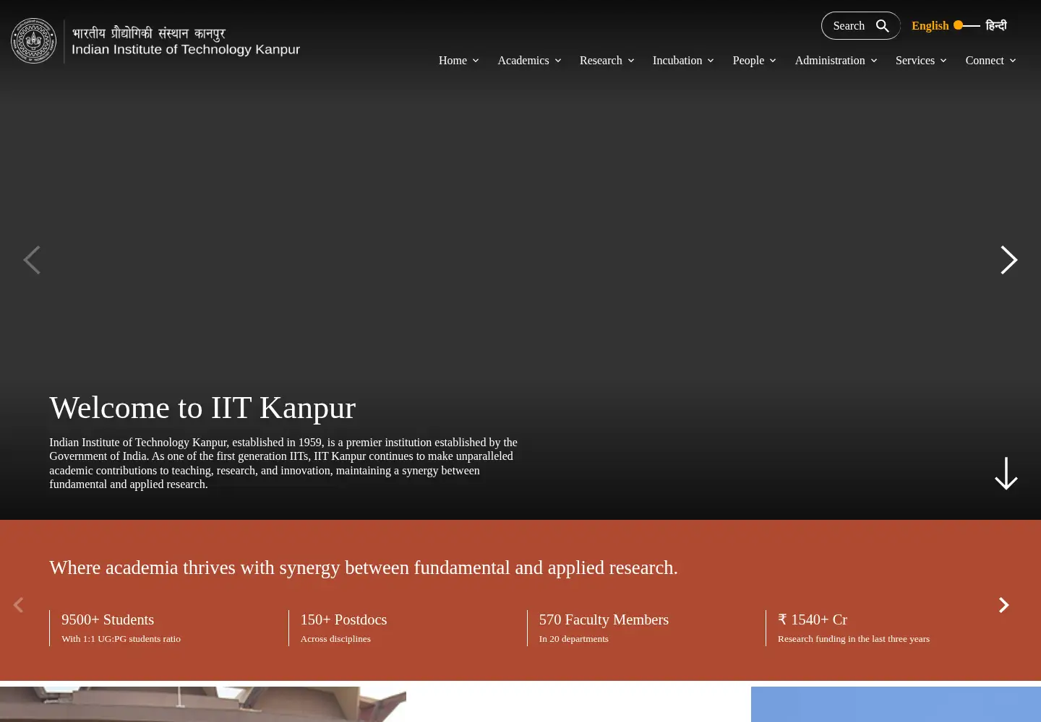The image size is (1041, 722).
Task: Click the IIT Kanpur circular logo
Action: 33,40
